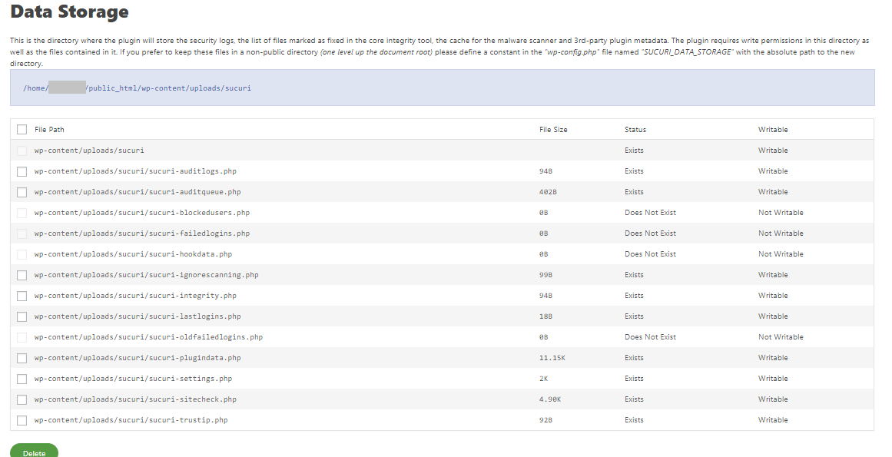Click the Writable column header
This screenshot has height=457, width=892.
click(773, 130)
